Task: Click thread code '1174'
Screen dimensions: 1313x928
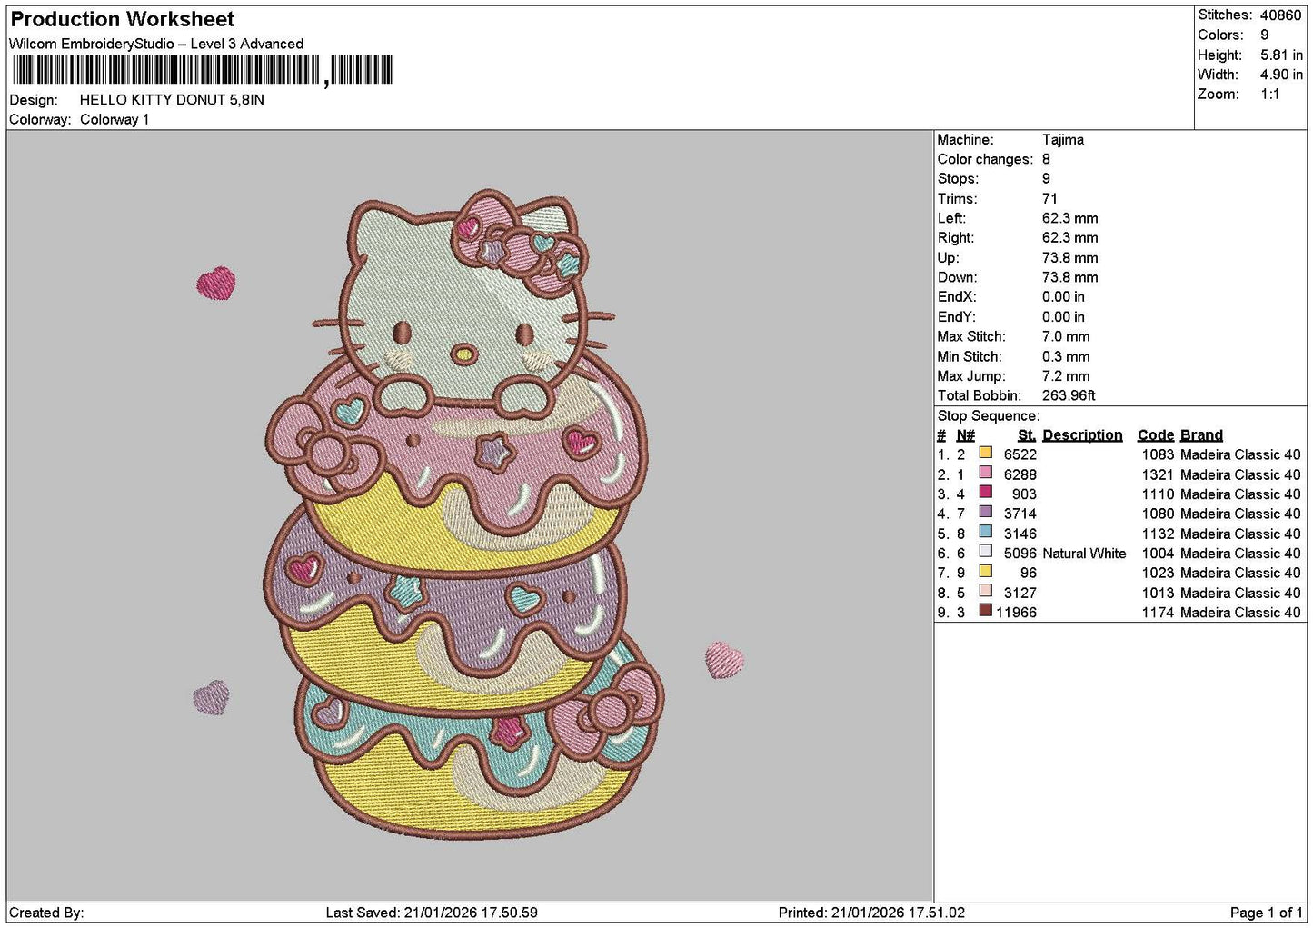Action: coord(1158,613)
